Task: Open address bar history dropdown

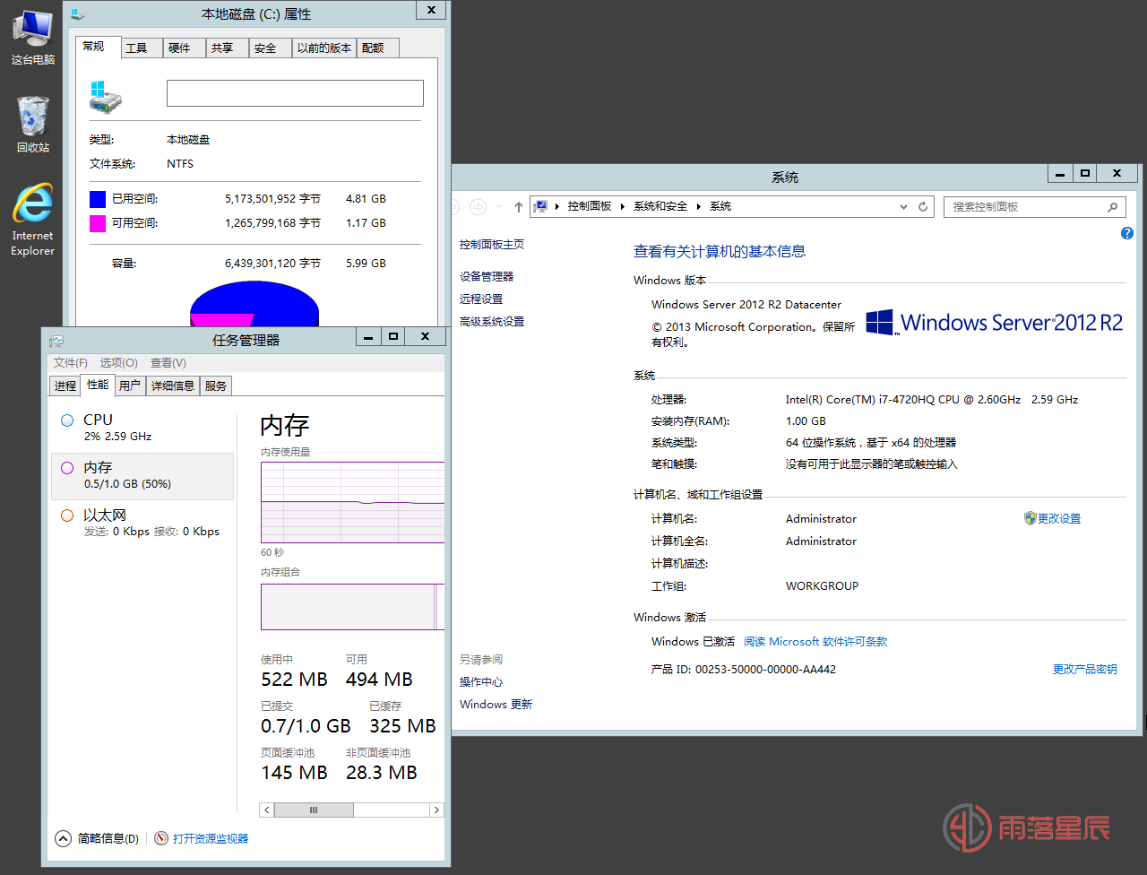Action: tap(903, 207)
